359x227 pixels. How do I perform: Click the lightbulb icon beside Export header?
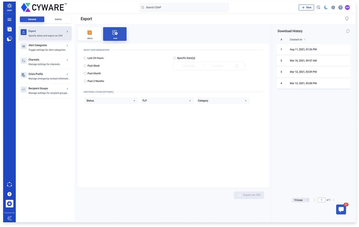coord(347,19)
